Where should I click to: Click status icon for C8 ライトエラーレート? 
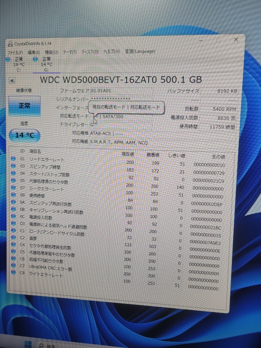coord(13,272)
